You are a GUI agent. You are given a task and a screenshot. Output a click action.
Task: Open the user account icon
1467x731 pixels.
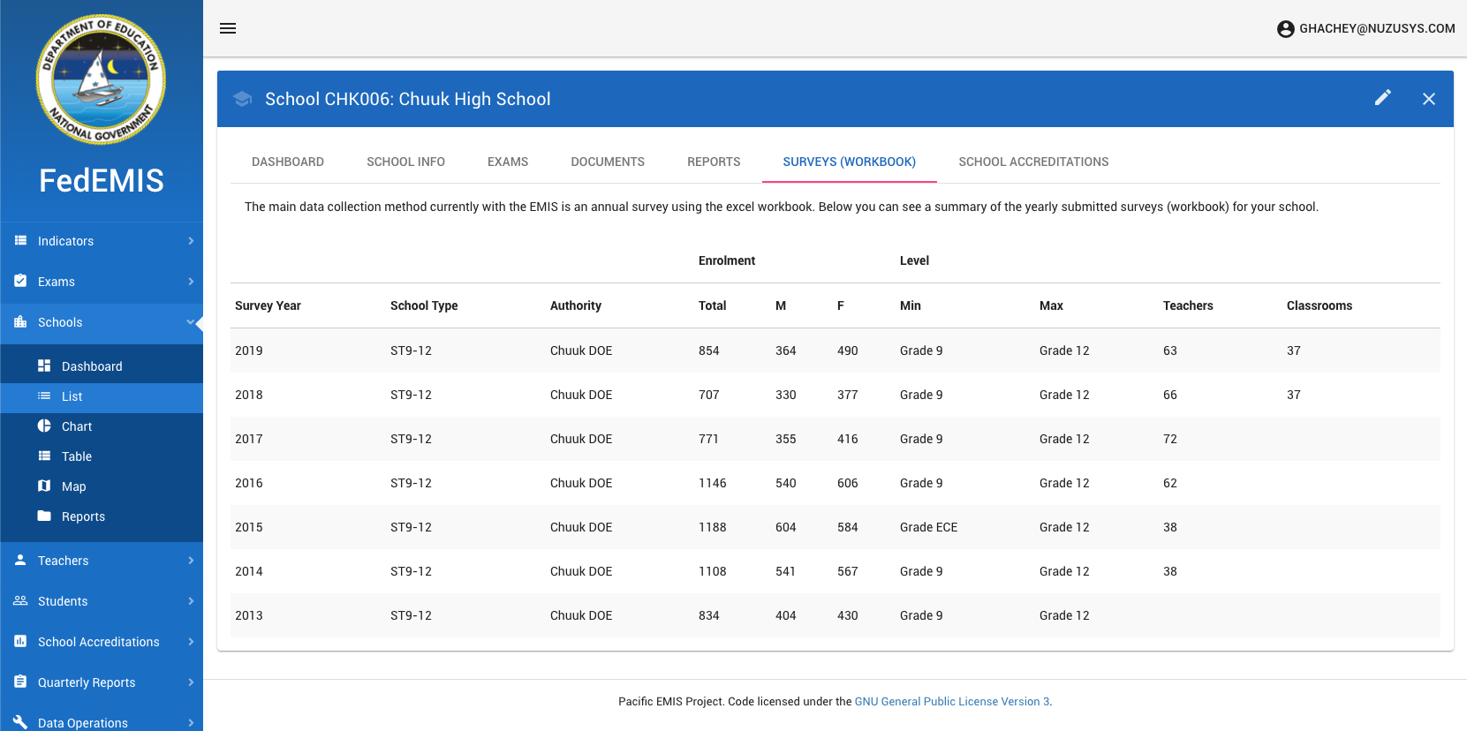click(1285, 29)
